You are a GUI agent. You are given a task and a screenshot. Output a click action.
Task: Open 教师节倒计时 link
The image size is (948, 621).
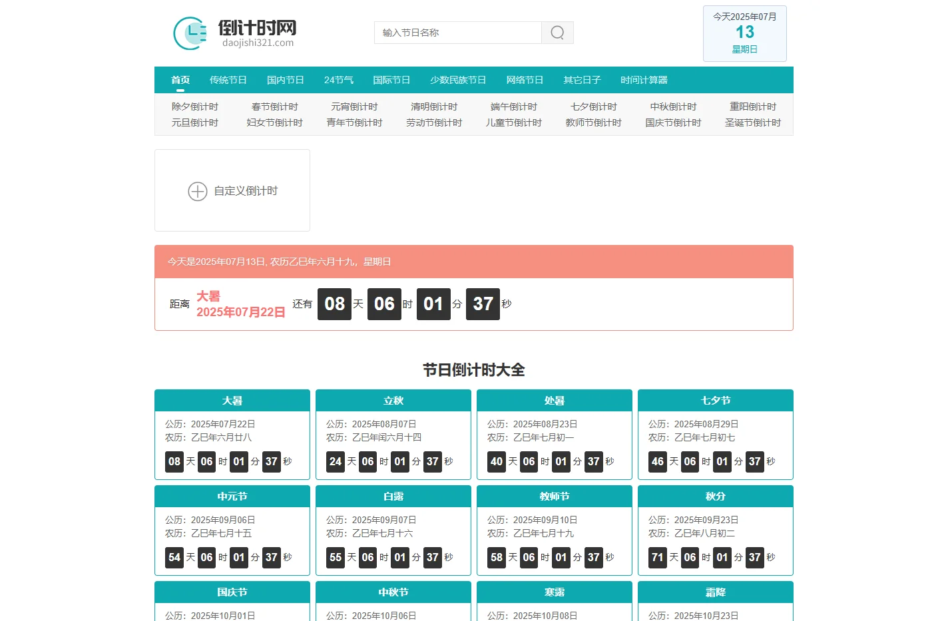[x=594, y=122]
